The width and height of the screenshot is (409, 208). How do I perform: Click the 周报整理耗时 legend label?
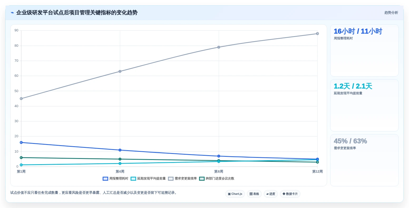tap(119, 179)
